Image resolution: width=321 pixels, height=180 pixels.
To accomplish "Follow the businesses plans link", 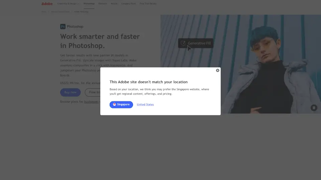I will 91,102.
